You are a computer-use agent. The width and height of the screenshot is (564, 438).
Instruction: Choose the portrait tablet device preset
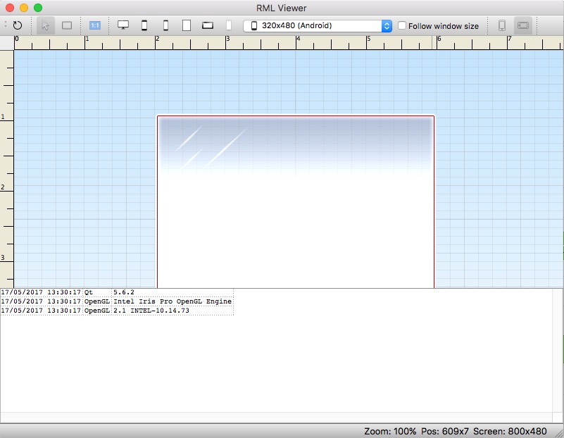187,25
